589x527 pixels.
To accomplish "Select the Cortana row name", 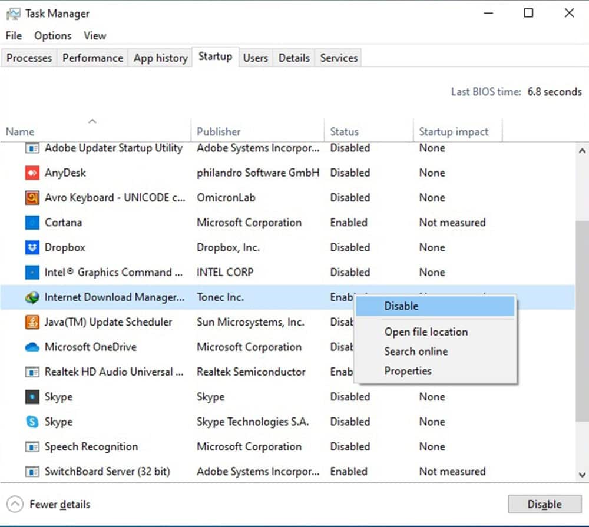I will [x=63, y=223].
